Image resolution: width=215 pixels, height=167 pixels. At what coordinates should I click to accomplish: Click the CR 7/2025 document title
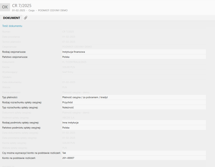pyautogui.click(x=22, y=5)
